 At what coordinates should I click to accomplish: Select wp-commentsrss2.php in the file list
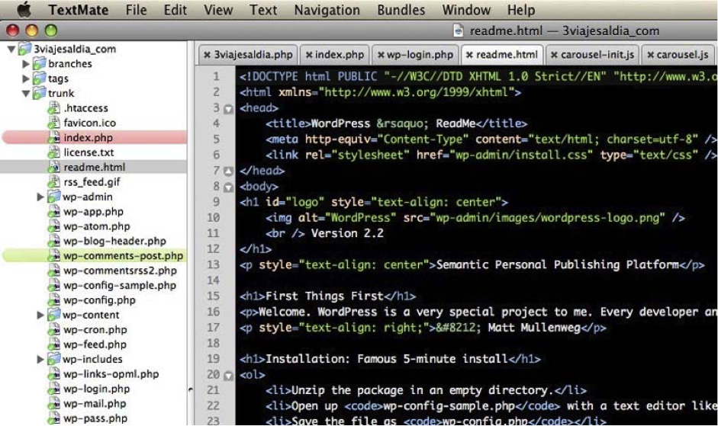tap(120, 271)
